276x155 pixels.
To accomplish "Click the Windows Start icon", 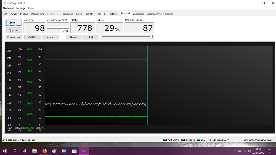I will tap(5, 151).
